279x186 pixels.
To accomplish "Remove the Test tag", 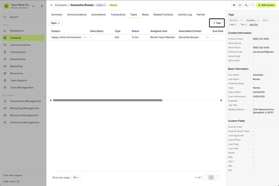I will coord(246,25).
